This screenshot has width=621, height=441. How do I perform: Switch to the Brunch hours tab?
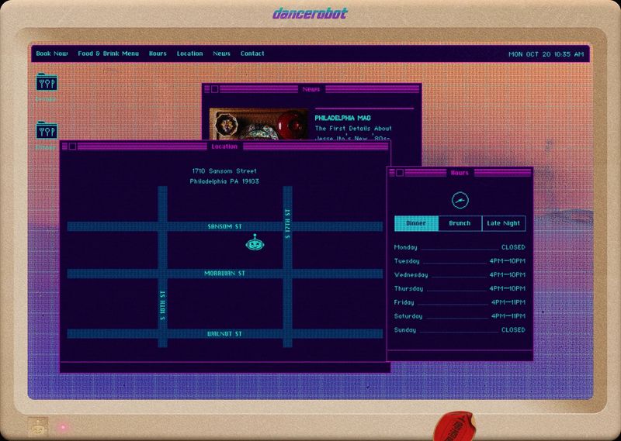pos(460,223)
